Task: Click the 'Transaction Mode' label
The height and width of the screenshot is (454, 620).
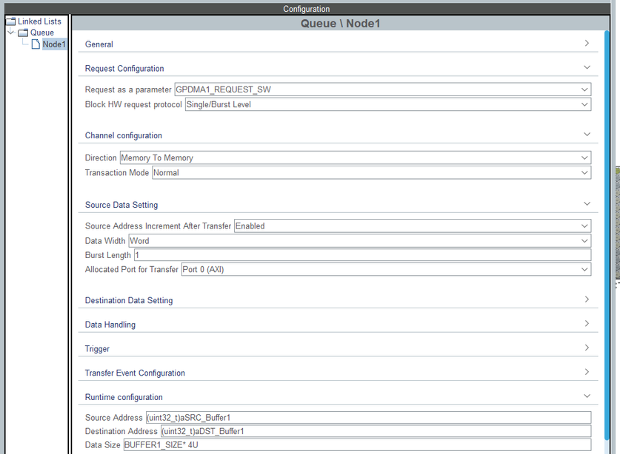Action: point(116,173)
